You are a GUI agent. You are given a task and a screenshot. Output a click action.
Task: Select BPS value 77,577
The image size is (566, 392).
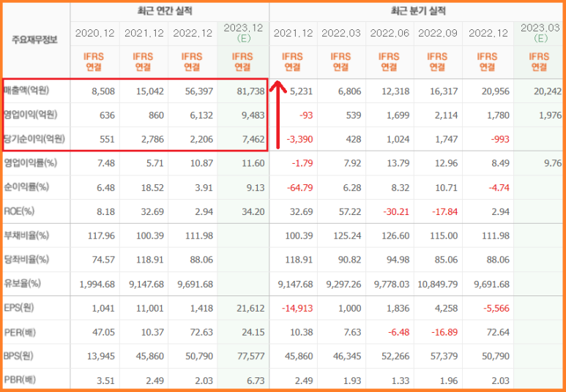251,356
